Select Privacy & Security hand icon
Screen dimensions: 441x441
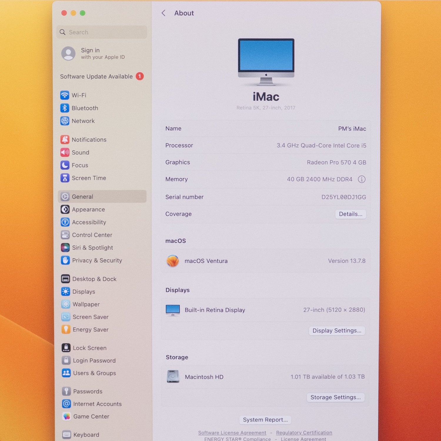pyautogui.click(x=65, y=260)
